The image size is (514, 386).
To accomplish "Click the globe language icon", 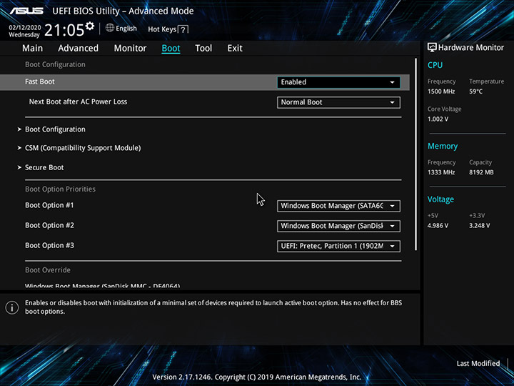I will 110,28.
